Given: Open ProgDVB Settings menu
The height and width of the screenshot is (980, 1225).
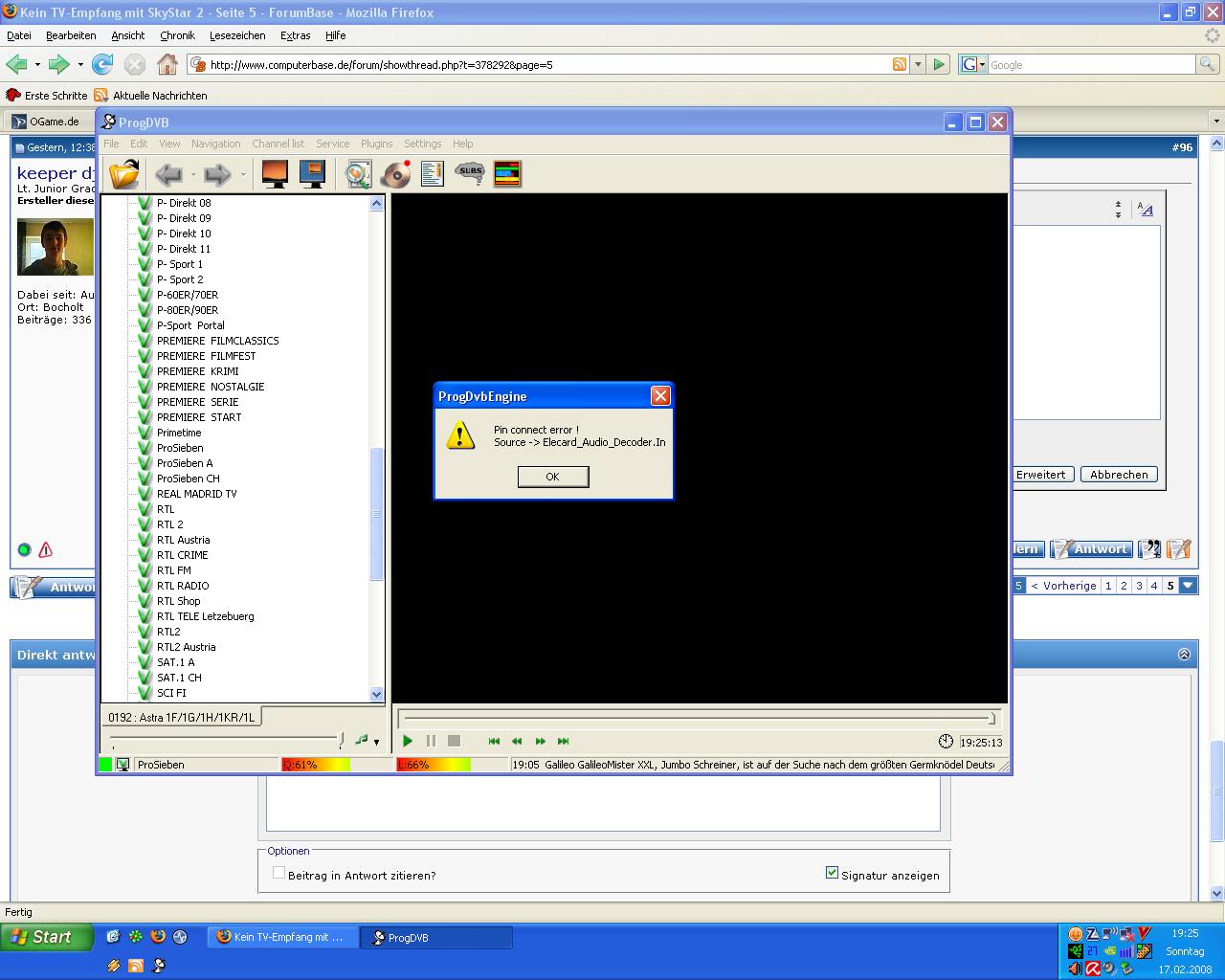Looking at the screenshot, I should coord(422,144).
